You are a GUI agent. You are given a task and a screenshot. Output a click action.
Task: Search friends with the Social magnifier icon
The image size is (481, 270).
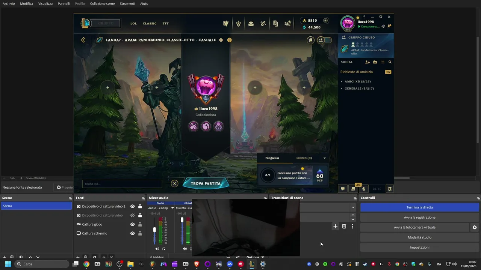390,62
